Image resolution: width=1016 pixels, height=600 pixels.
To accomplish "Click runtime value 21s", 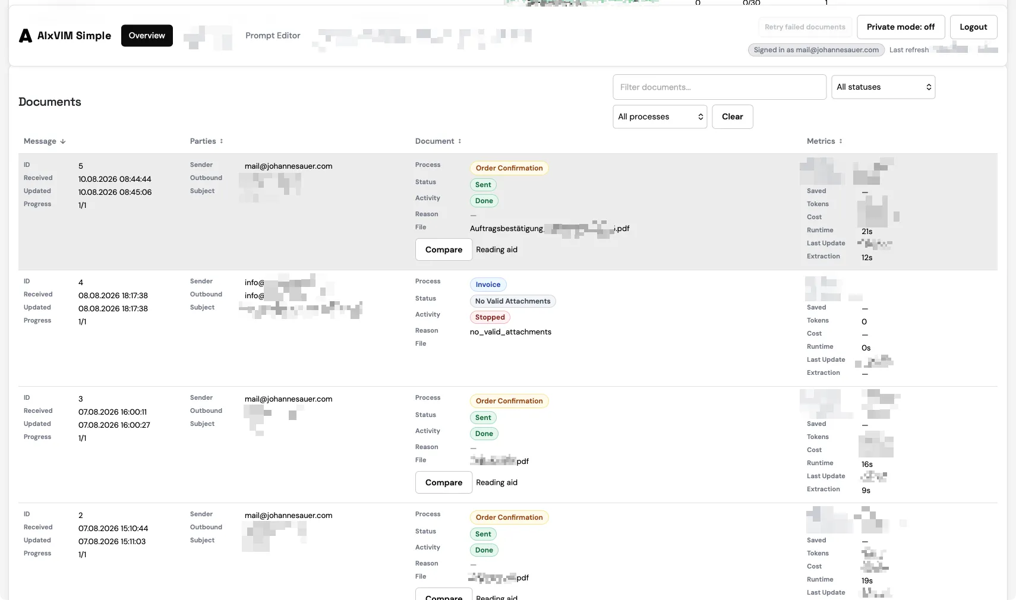I will 867,232.
